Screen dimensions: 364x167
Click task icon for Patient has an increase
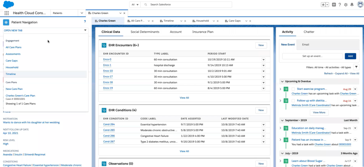pyautogui.click(x=286, y=140)
